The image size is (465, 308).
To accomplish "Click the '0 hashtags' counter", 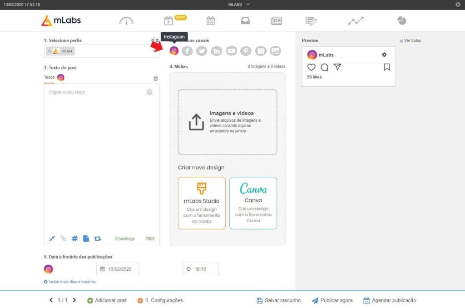I will point(125,238).
